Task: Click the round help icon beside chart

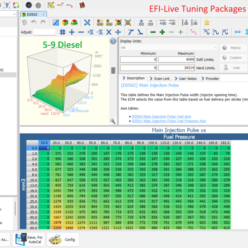Action: pyautogui.click(x=113, y=41)
